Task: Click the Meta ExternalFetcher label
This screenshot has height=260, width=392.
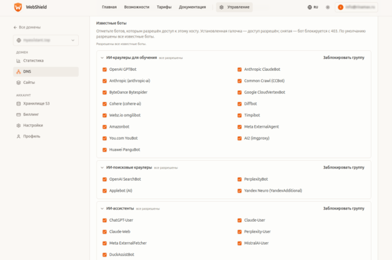Action: [x=128, y=243]
